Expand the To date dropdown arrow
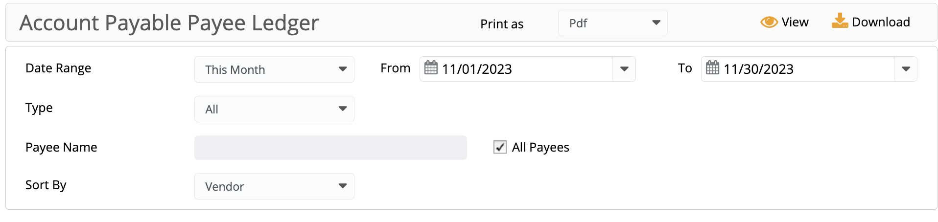938x222 pixels. [x=906, y=69]
